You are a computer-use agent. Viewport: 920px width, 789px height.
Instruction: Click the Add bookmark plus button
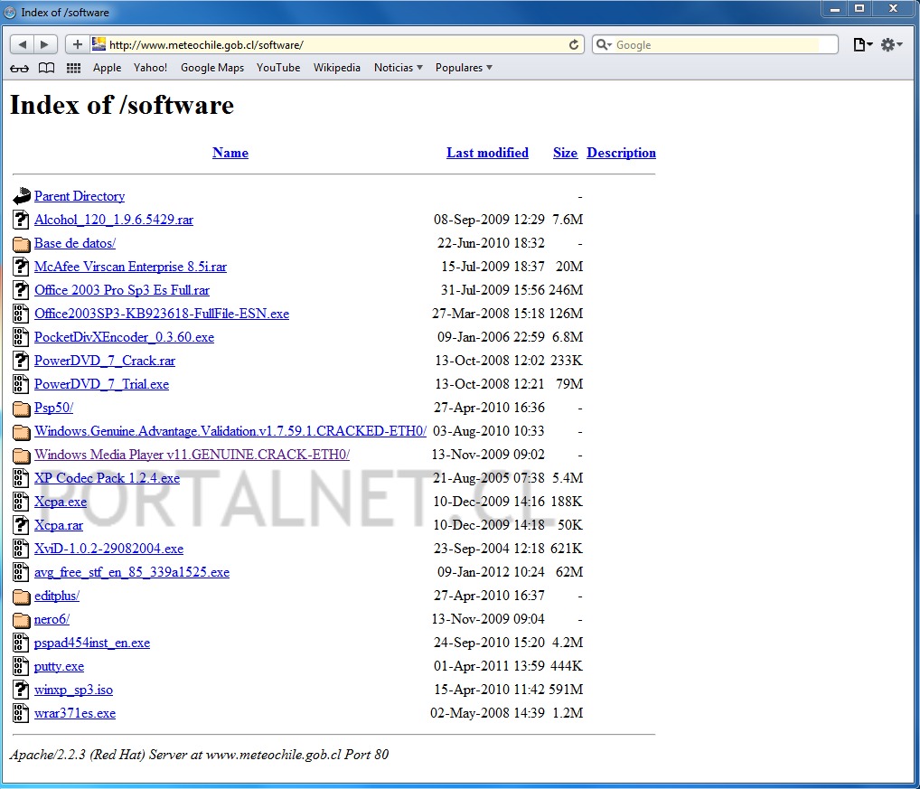(78, 44)
